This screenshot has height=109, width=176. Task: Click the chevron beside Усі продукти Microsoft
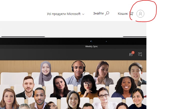tap(83, 14)
